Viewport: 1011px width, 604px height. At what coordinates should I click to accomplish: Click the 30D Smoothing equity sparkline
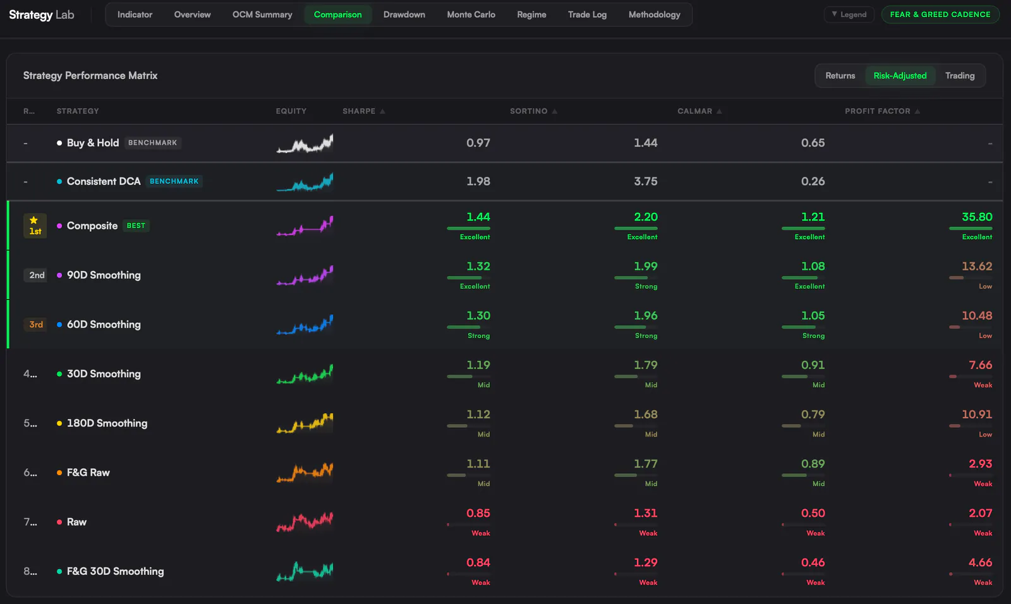pyautogui.click(x=305, y=374)
